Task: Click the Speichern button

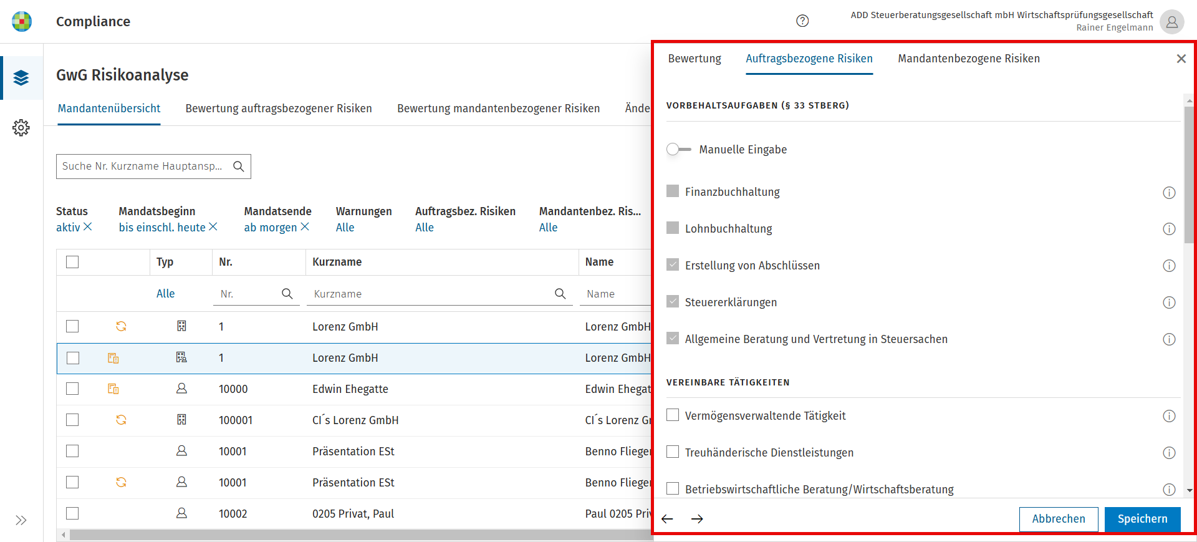Action: point(1143,519)
